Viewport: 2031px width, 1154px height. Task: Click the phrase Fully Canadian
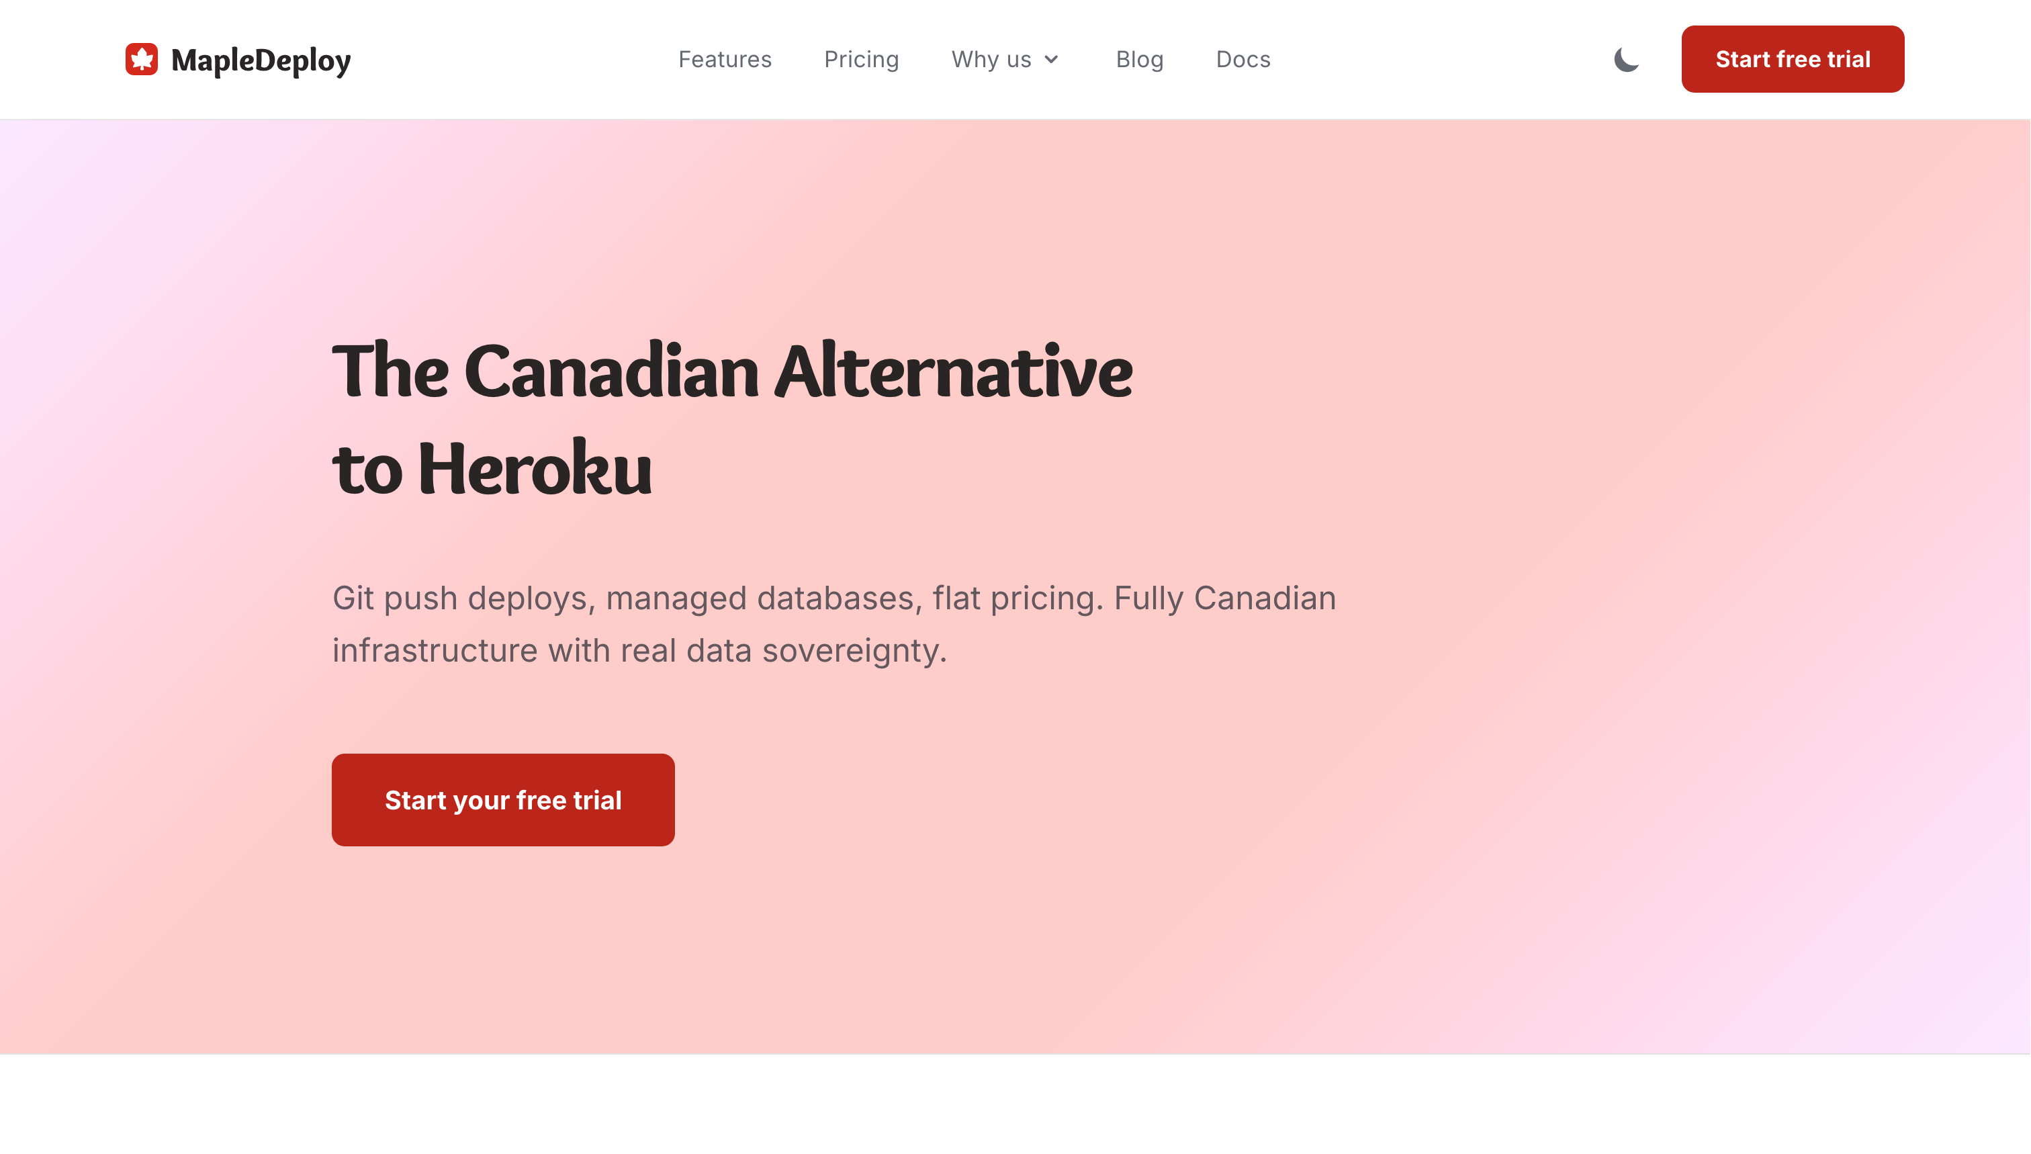tap(1224, 598)
